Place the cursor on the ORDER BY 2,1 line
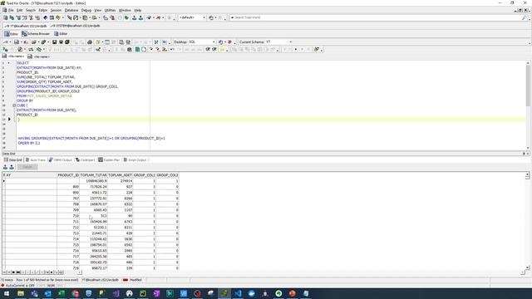Viewport: 532px width, 299px height. [29, 143]
